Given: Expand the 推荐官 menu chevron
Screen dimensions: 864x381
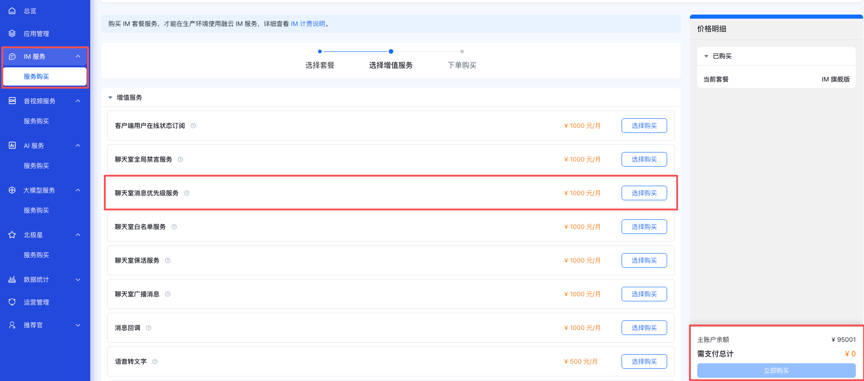Looking at the screenshot, I should click(x=78, y=325).
